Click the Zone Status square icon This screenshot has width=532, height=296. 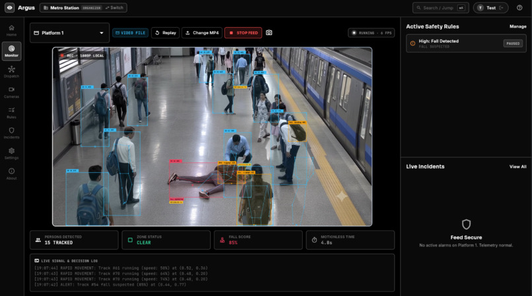coord(130,240)
